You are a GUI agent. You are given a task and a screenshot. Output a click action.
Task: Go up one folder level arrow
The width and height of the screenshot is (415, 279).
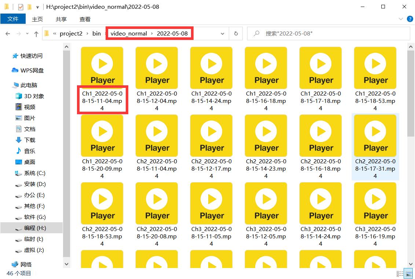tap(36, 34)
